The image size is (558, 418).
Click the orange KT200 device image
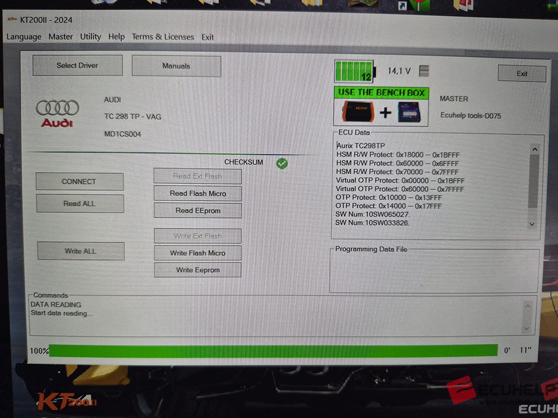coord(358,111)
